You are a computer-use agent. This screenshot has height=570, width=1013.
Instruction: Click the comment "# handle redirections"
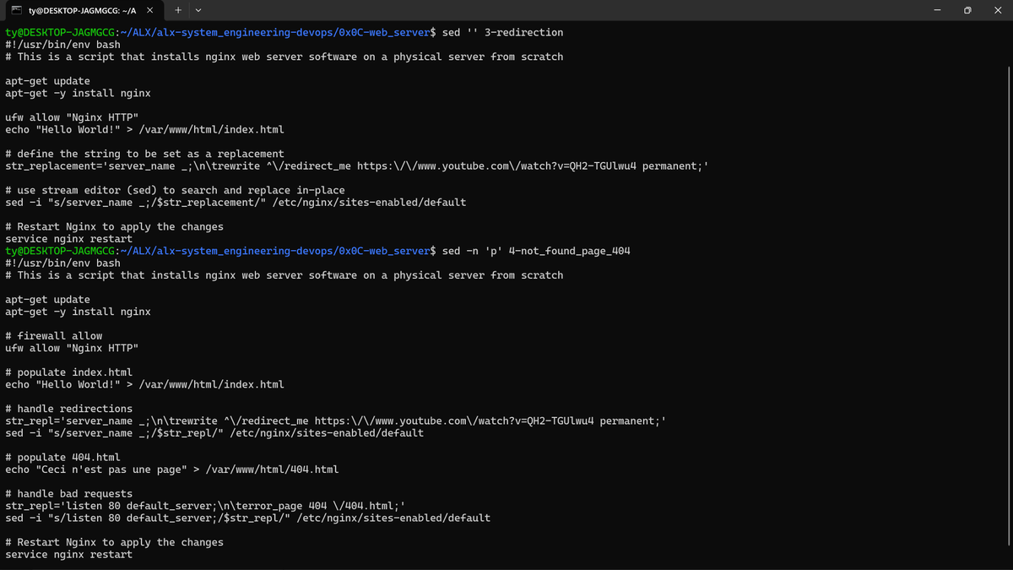pos(69,409)
